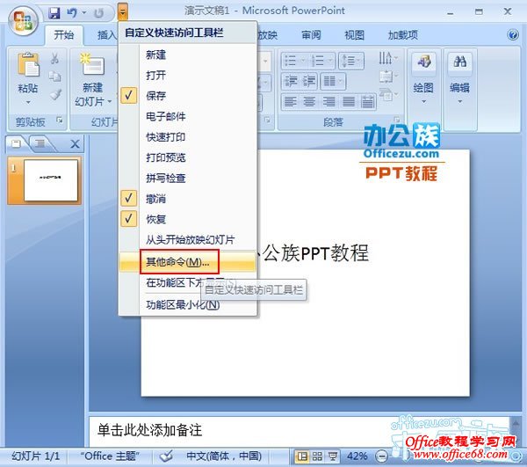Click the spell check status icon
This screenshot has height=467, width=527.
[x=166, y=456]
